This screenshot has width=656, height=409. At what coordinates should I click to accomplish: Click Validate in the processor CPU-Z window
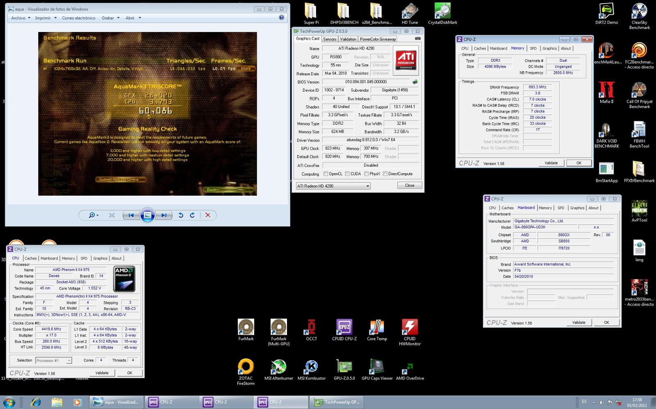click(x=102, y=373)
